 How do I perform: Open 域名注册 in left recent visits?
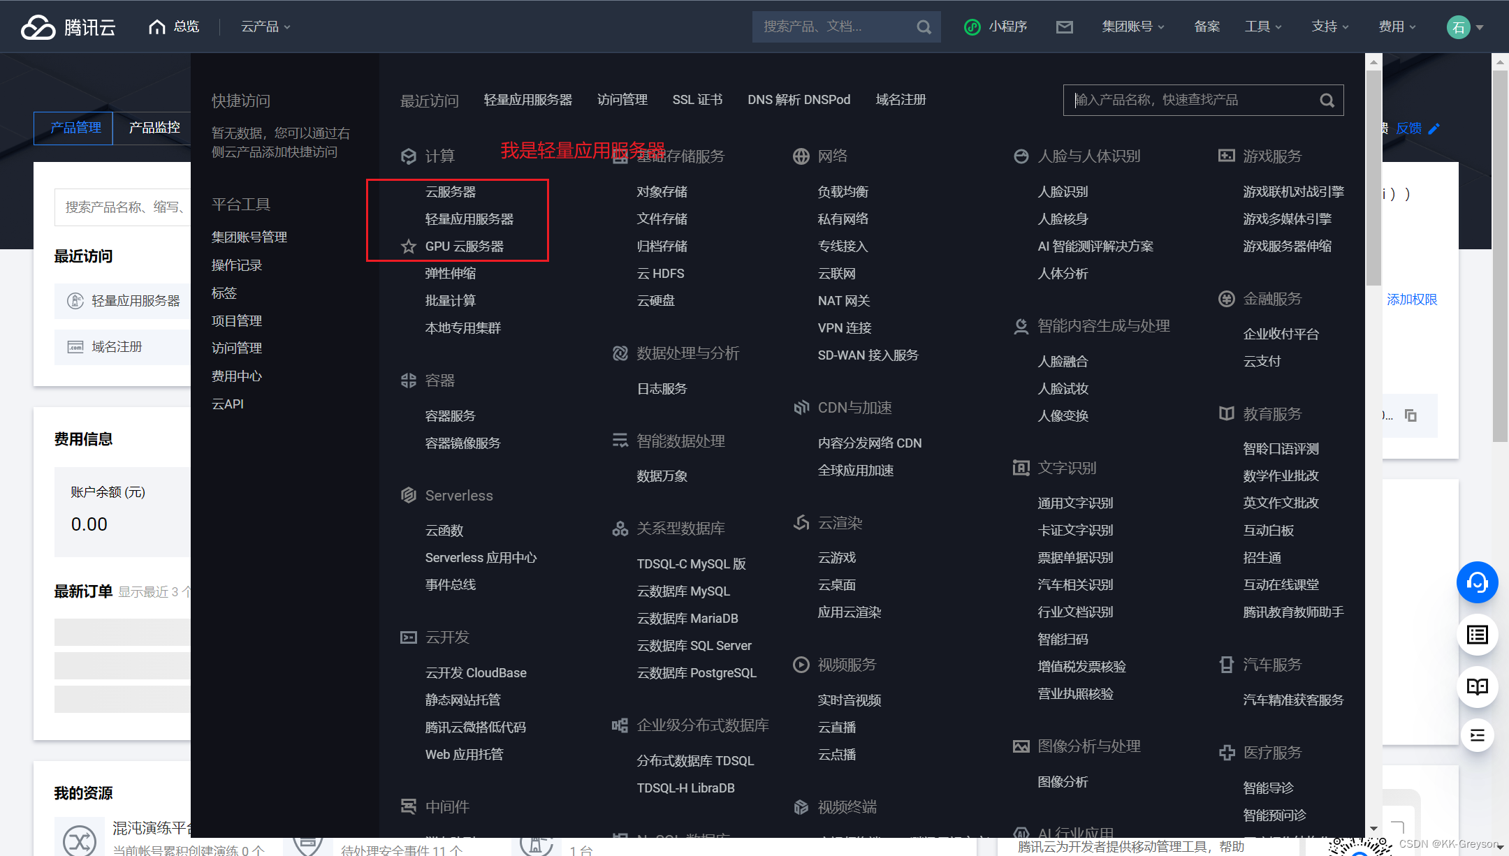click(x=123, y=347)
